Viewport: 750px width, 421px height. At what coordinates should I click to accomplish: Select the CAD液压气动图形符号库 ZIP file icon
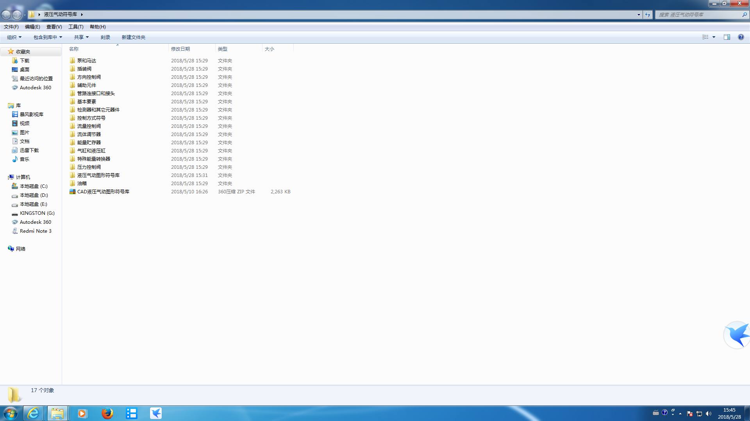tap(72, 191)
